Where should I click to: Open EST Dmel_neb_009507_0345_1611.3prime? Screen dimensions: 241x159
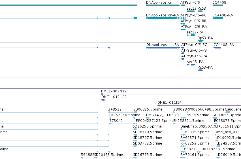[x=181, y=130]
